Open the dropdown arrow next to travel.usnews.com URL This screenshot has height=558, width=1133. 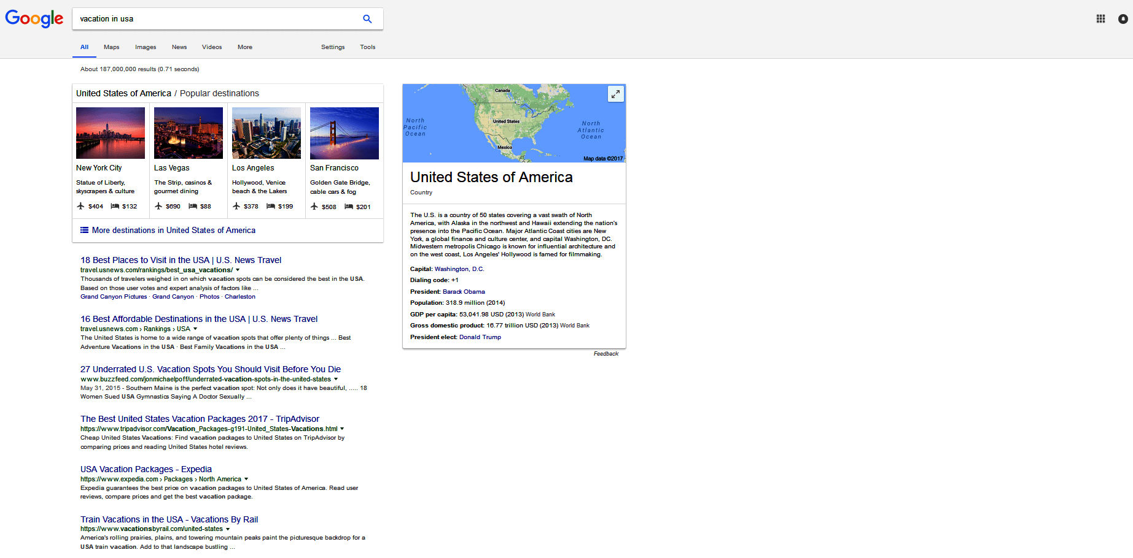238,269
